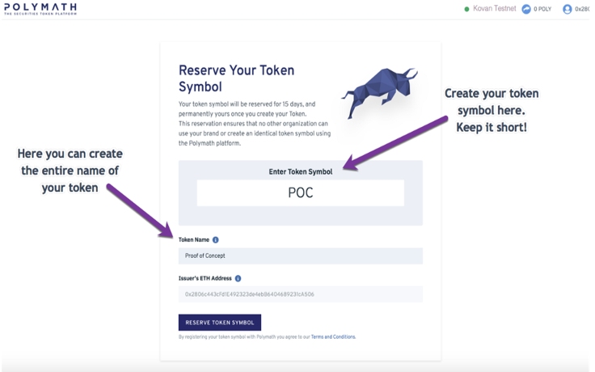595x372 pixels.
Task: Click the Token Name label text
Action: tap(194, 240)
